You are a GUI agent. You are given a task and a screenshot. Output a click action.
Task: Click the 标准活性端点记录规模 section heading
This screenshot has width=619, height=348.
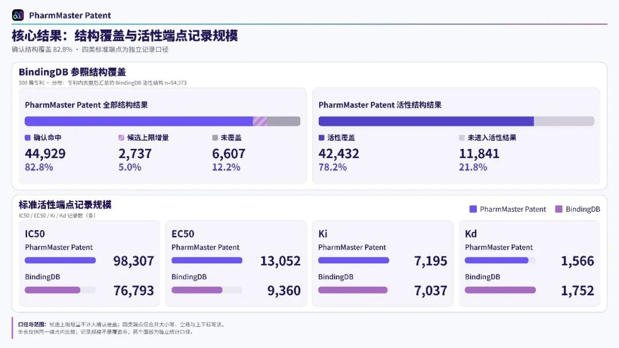pyautogui.click(x=65, y=204)
